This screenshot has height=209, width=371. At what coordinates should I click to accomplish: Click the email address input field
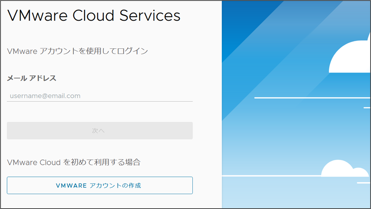[100, 96]
